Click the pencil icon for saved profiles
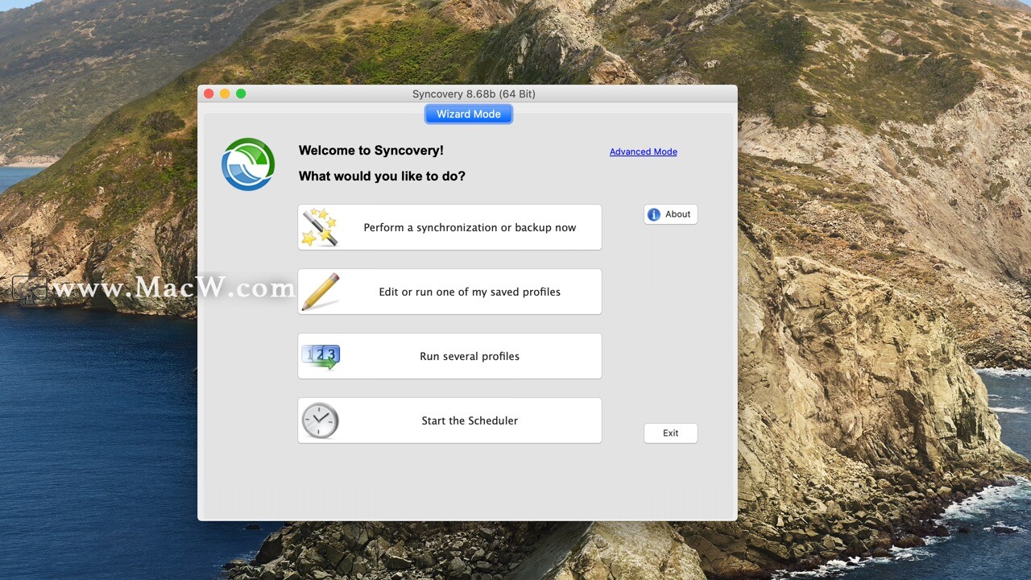This screenshot has height=580, width=1031. coord(320,292)
